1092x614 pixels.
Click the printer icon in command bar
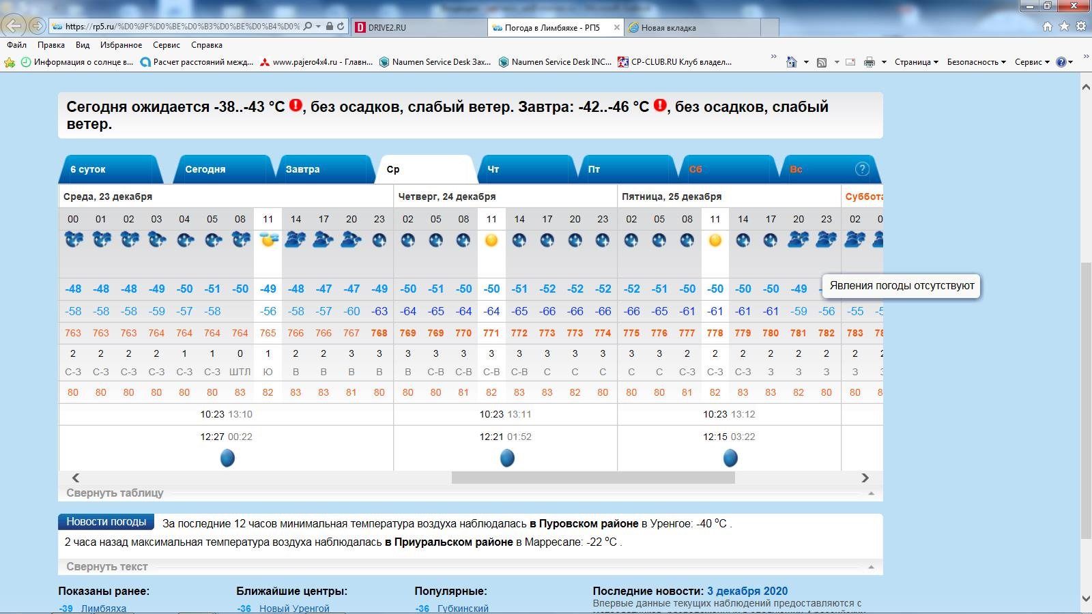[869, 62]
